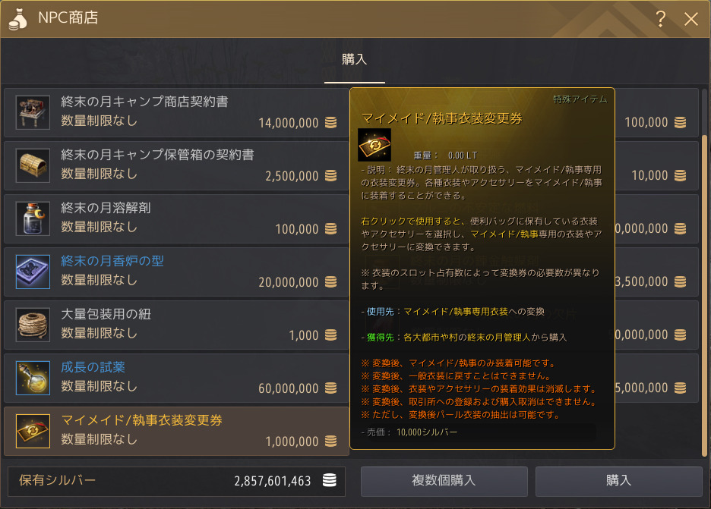Click the 保有シルバー amount field

point(176,482)
